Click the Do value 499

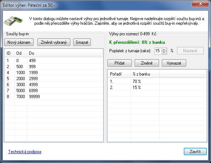pos(32,60)
